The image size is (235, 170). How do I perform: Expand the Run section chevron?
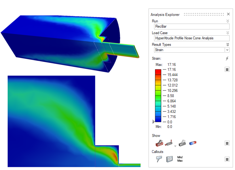(x=228, y=21)
